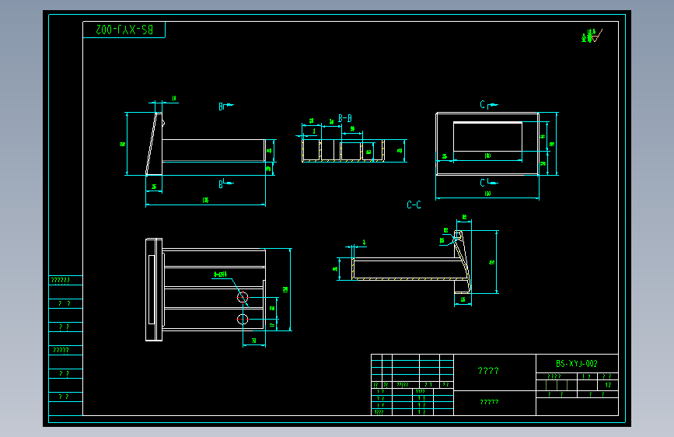Select the mirrored BS-XYJ-002 label in the upper box
Screen dimensions: 674x437
(124, 30)
